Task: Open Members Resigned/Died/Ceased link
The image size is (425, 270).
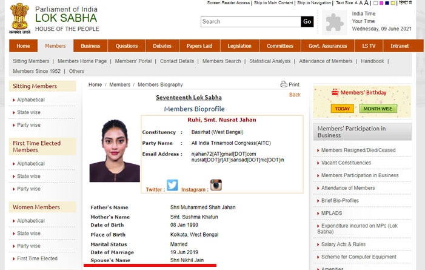Action: 358,150
